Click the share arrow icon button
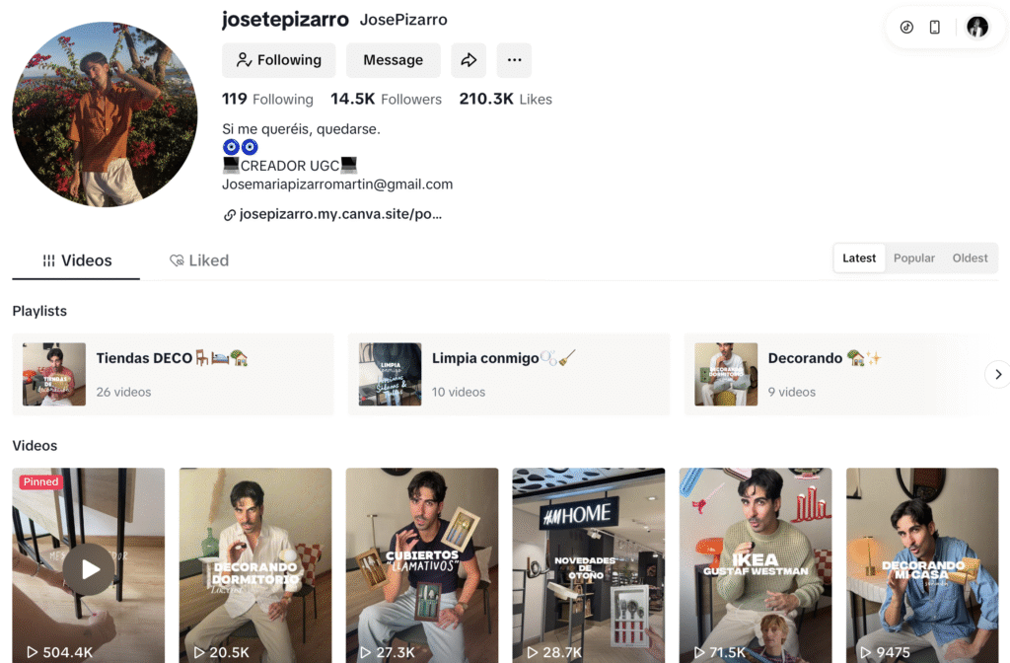1010x663 pixels. coord(469,60)
